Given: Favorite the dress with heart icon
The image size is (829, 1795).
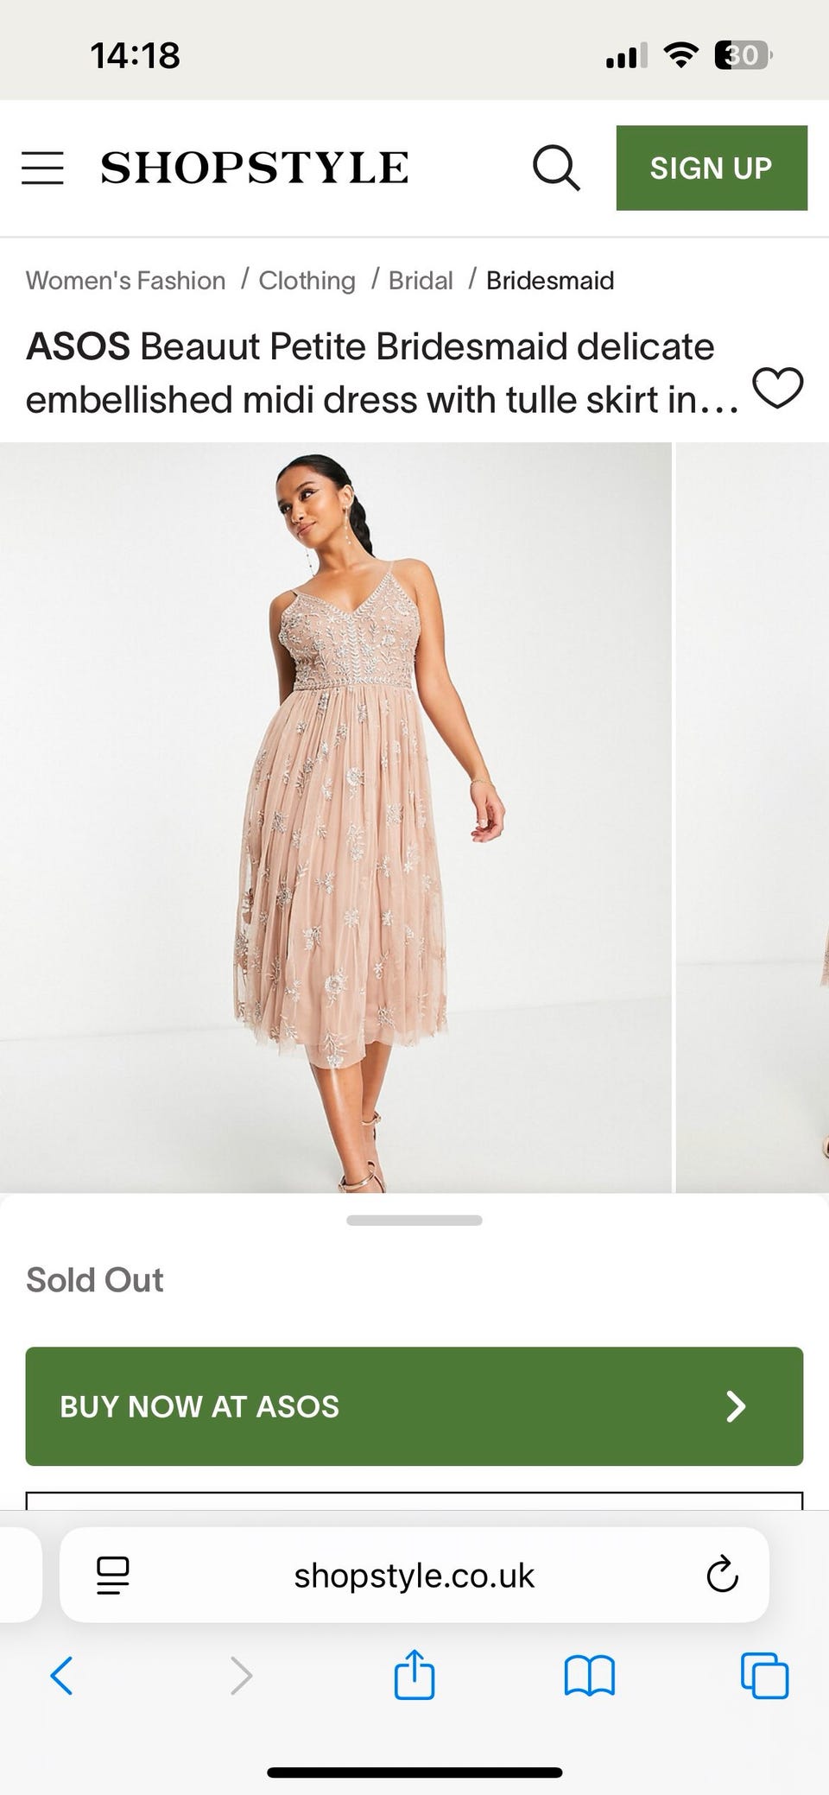Looking at the screenshot, I should tap(778, 387).
